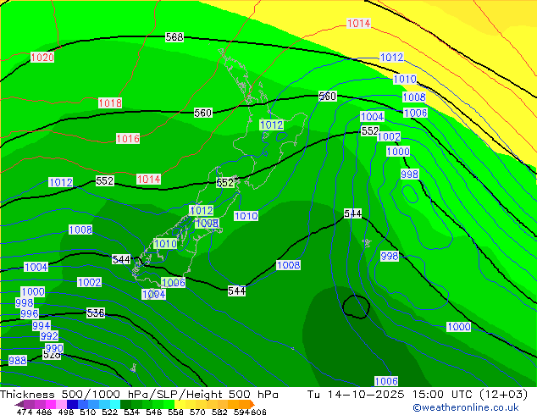Click the legend value 558
Screen dimensions: 537x415
tap(175, 412)
